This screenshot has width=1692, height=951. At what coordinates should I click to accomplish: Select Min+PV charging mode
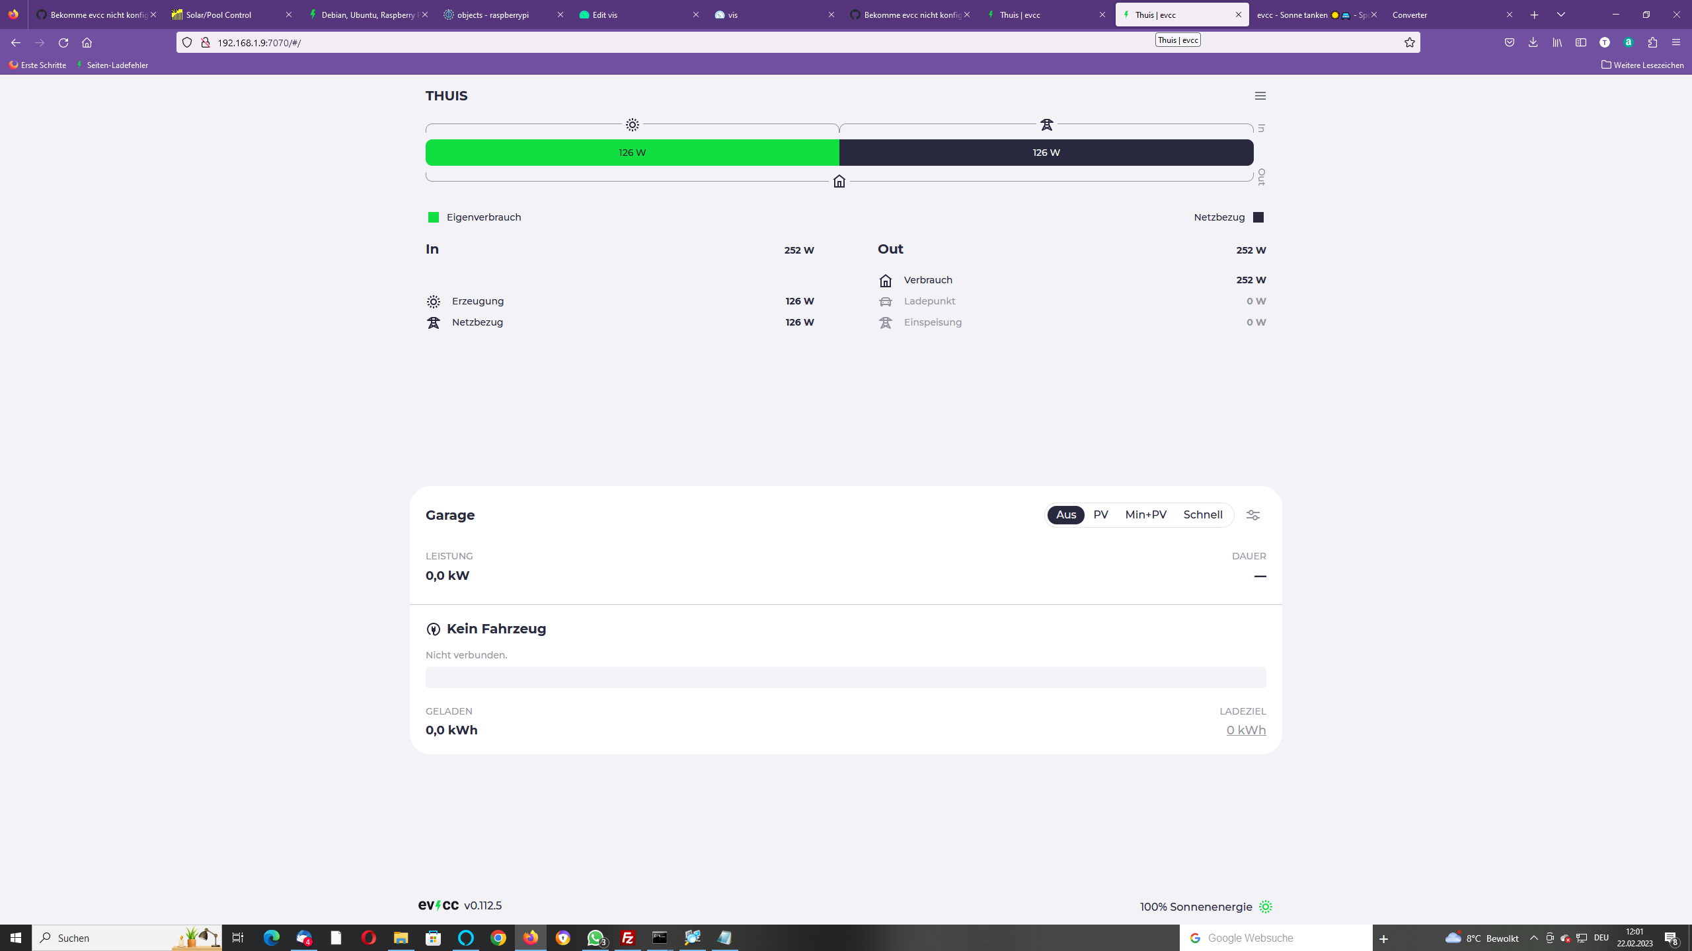[x=1145, y=515]
